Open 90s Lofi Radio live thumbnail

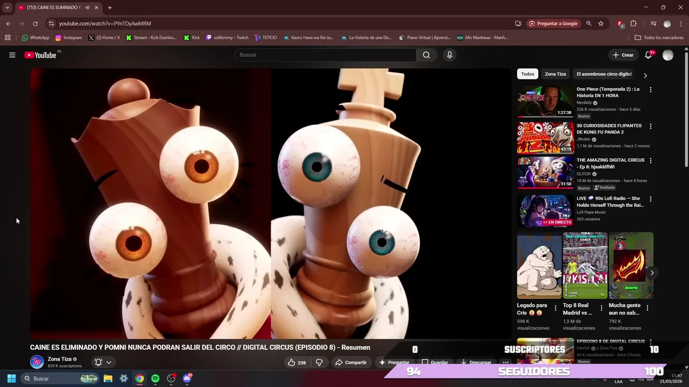[x=545, y=211]
